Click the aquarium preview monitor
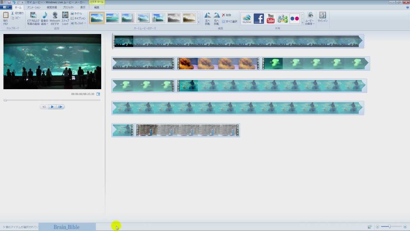This screenshot has height=231, width=410. pos(52,62)
